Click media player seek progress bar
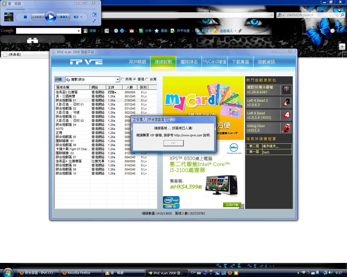Screen dimensions: 347x277 coord(51,9)
